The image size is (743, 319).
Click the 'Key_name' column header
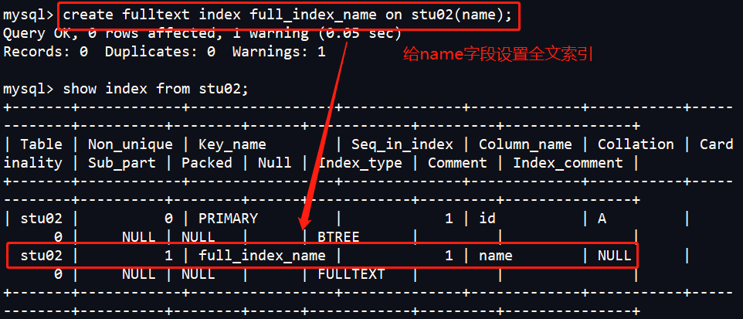(232, 144)
